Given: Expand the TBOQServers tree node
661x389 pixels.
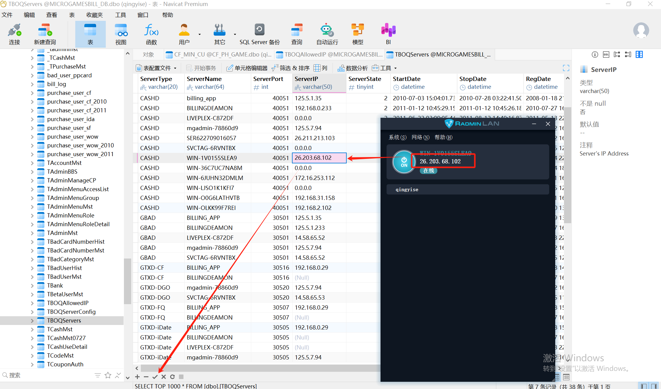Looking at the screenshot, I should click(x=32, y=320).
